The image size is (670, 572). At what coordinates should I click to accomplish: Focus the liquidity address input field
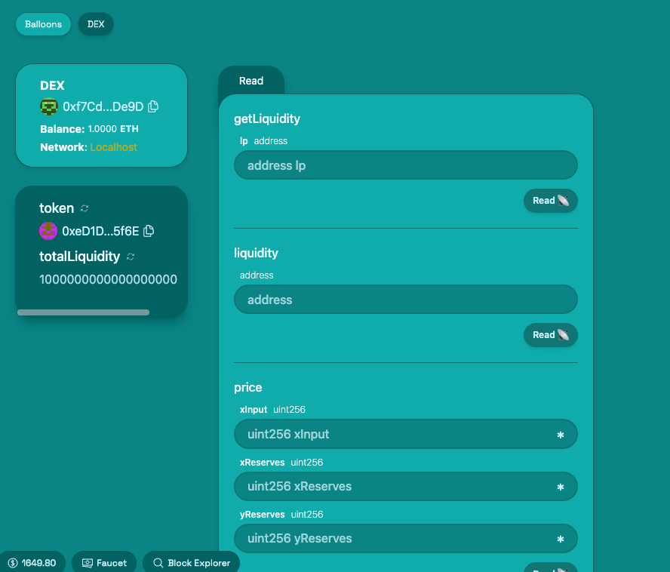(405, 300)
